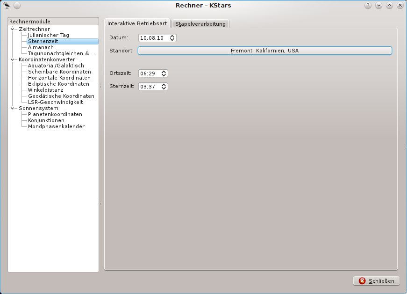407x294 pixels.
Task: Select the Interaktive Betriebsart tab
Action: point(137,23)
